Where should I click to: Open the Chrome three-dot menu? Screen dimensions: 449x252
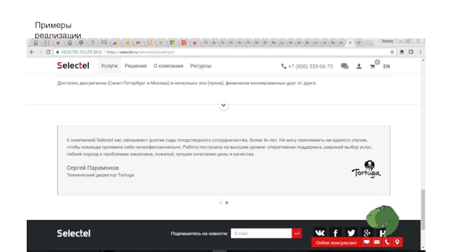pyautogui.click(x=420, y=52)
